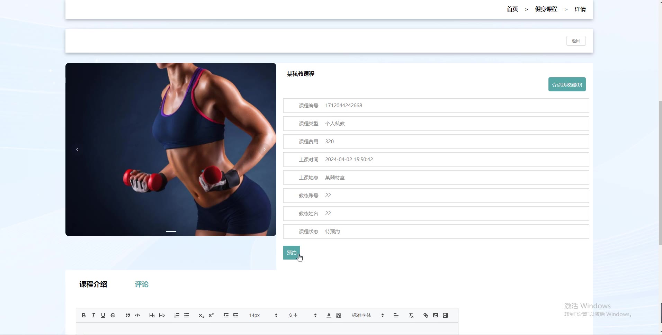Open the 文本 heading style dropdown
Screen dimensions: 662x335
pyautogui.click(x=302, y=315)
